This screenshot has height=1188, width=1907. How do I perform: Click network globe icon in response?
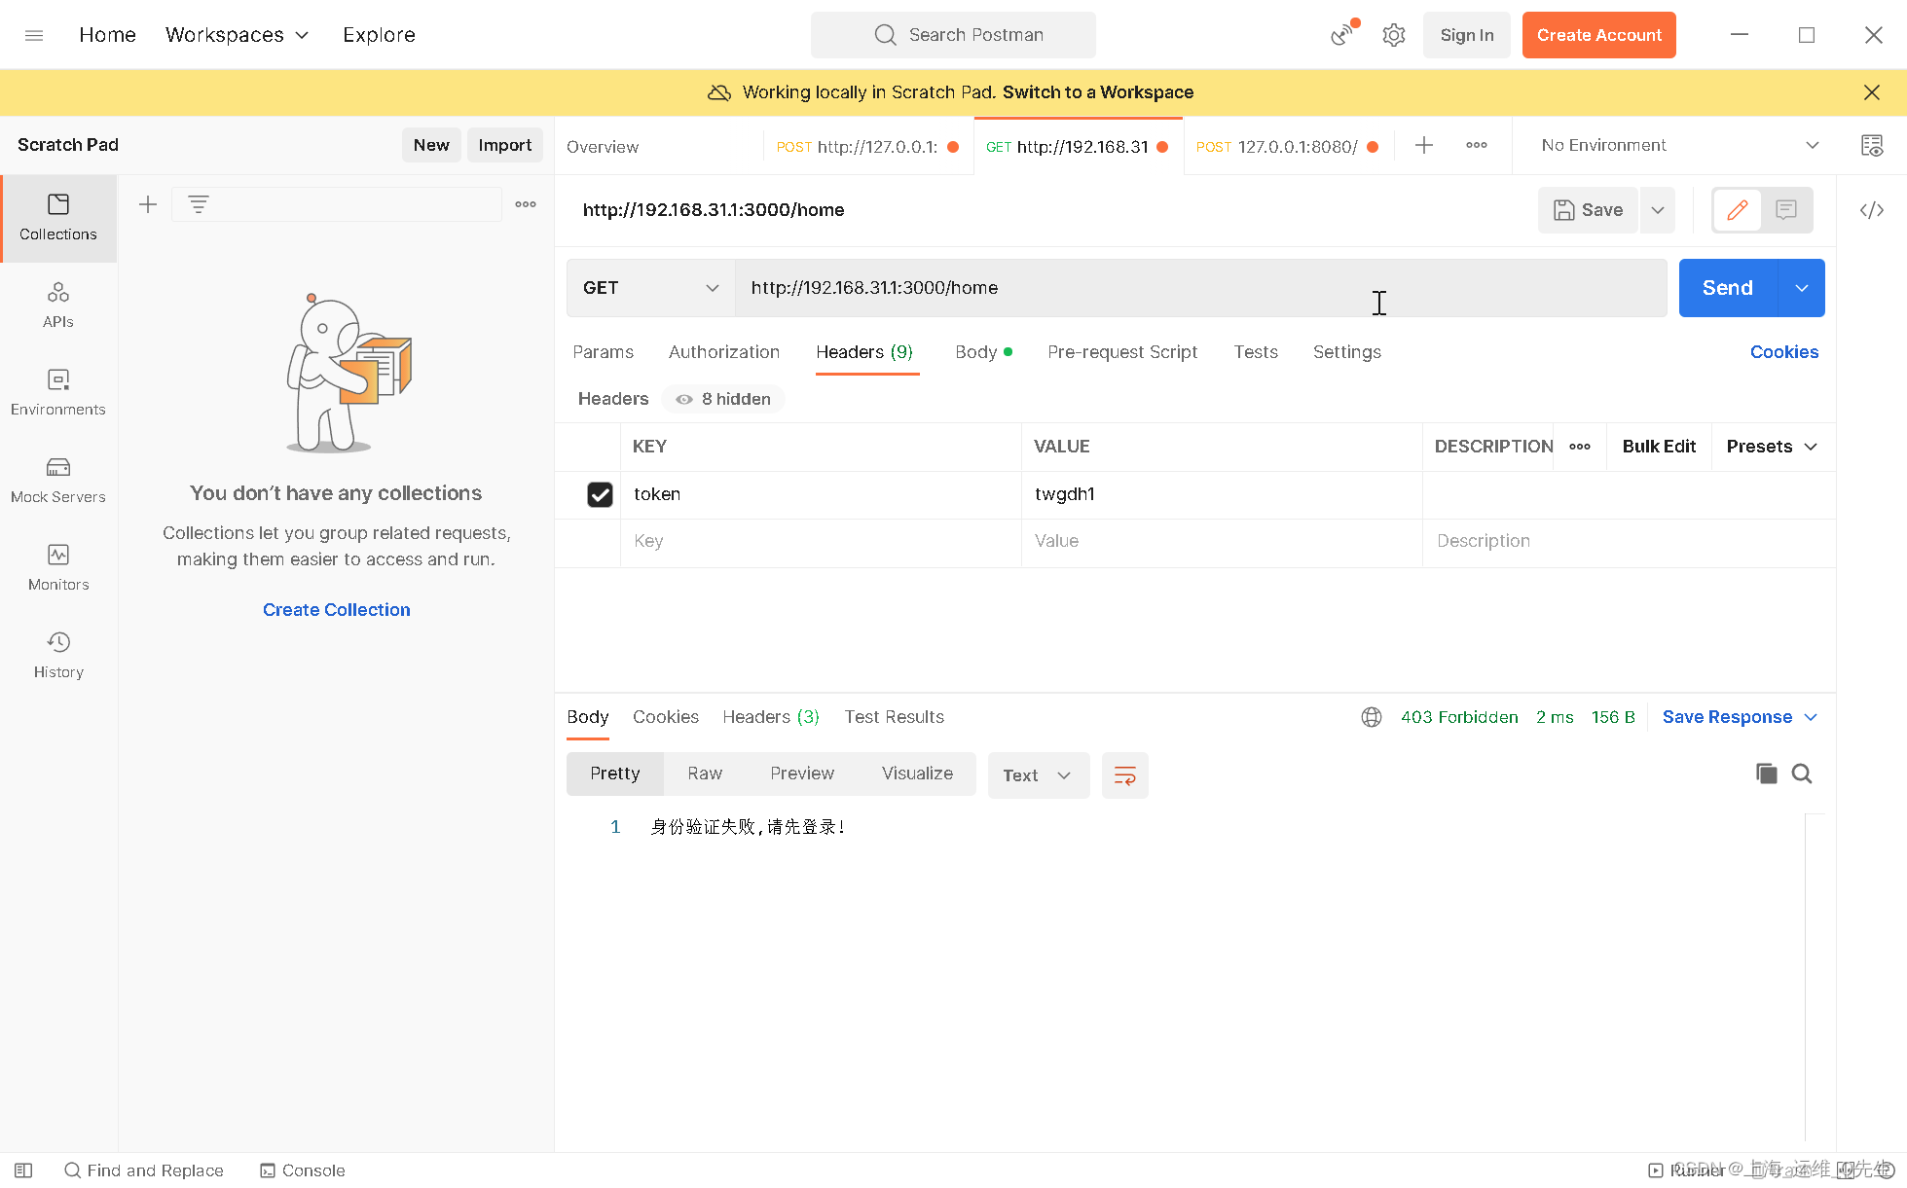[1372, 717]
